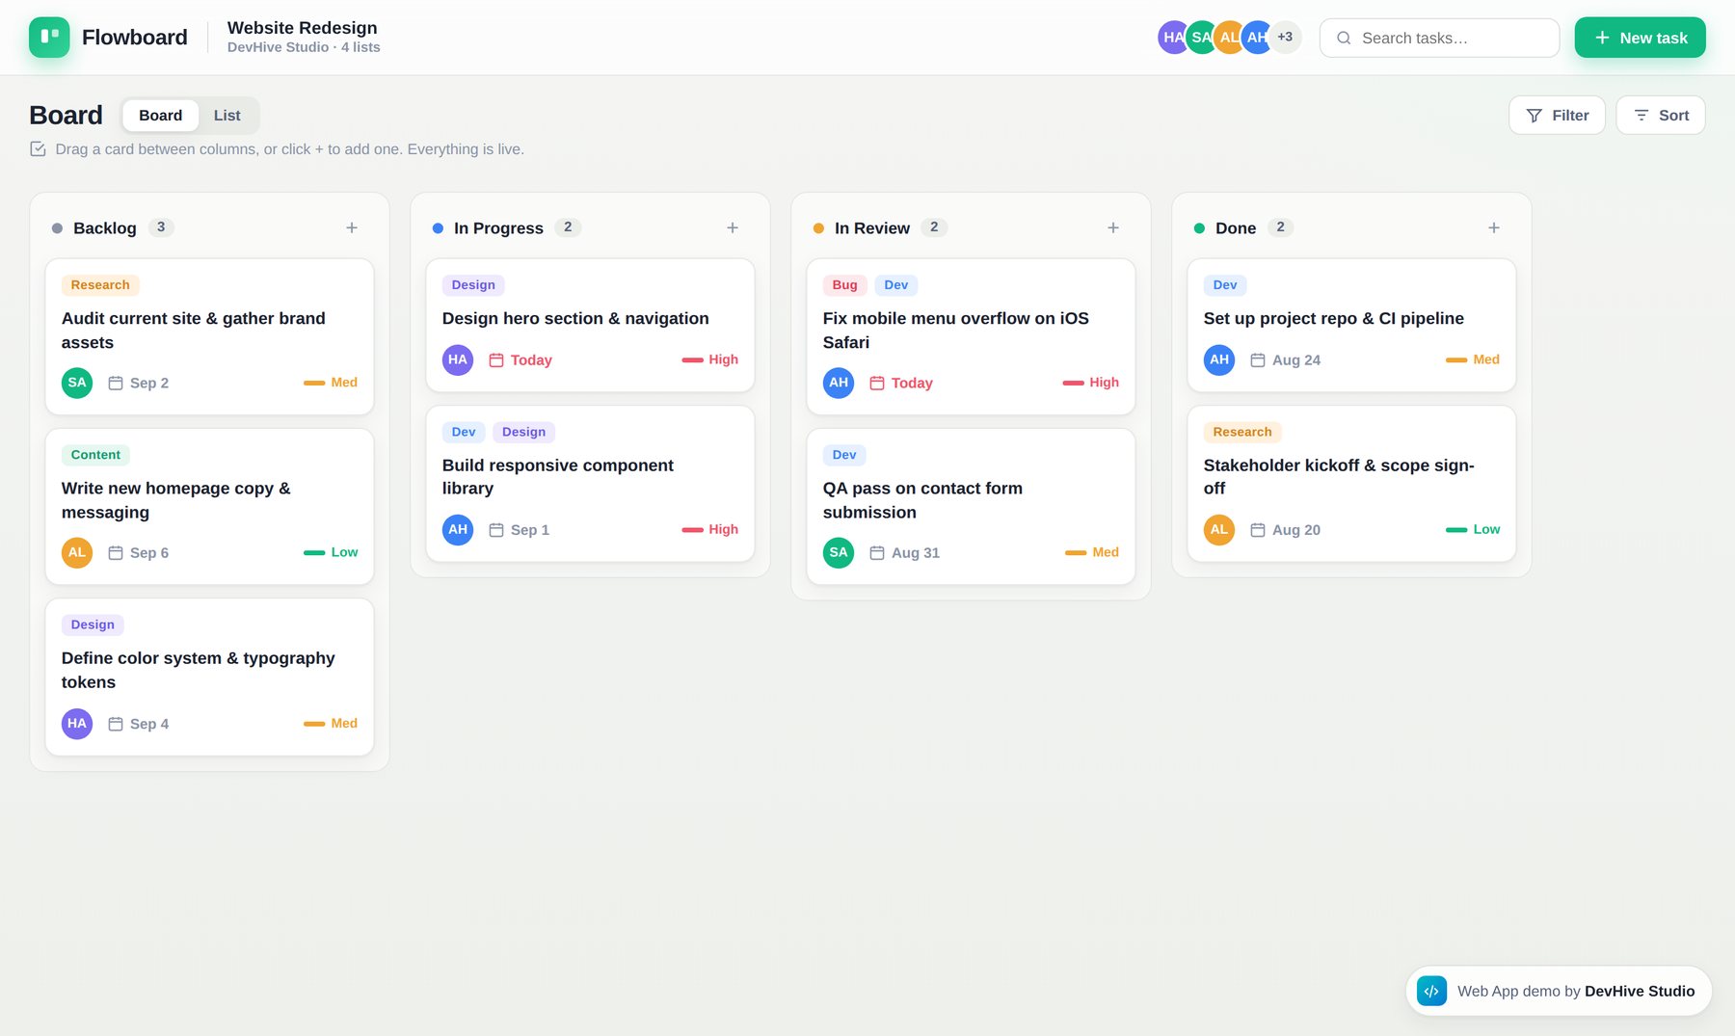Click the Bug tag on mobile menu card
The image size is (1735, 1036).
[x=844, y=285]
